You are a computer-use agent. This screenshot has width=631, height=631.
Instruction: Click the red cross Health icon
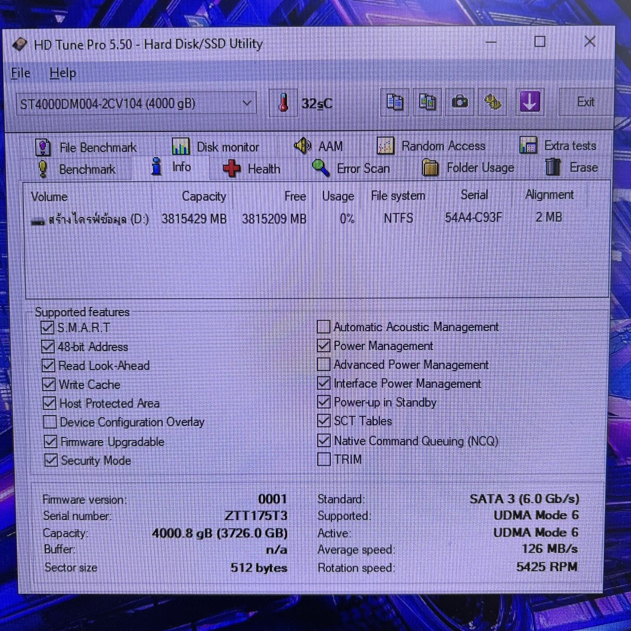pyautogui.click(x=232, y=169)
